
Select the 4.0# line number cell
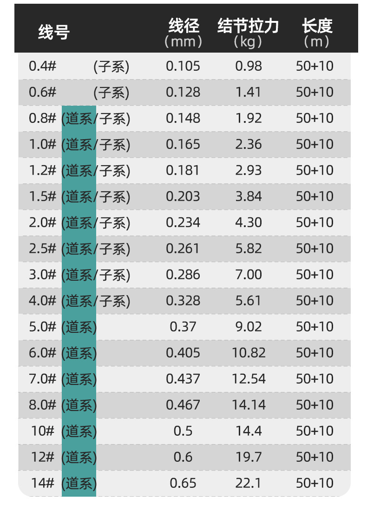pos(42,301)
